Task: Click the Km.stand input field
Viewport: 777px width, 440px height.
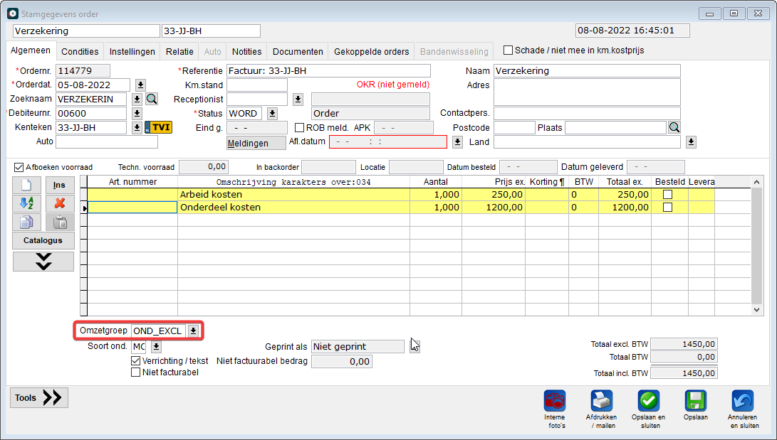Action: pos(256,85)
